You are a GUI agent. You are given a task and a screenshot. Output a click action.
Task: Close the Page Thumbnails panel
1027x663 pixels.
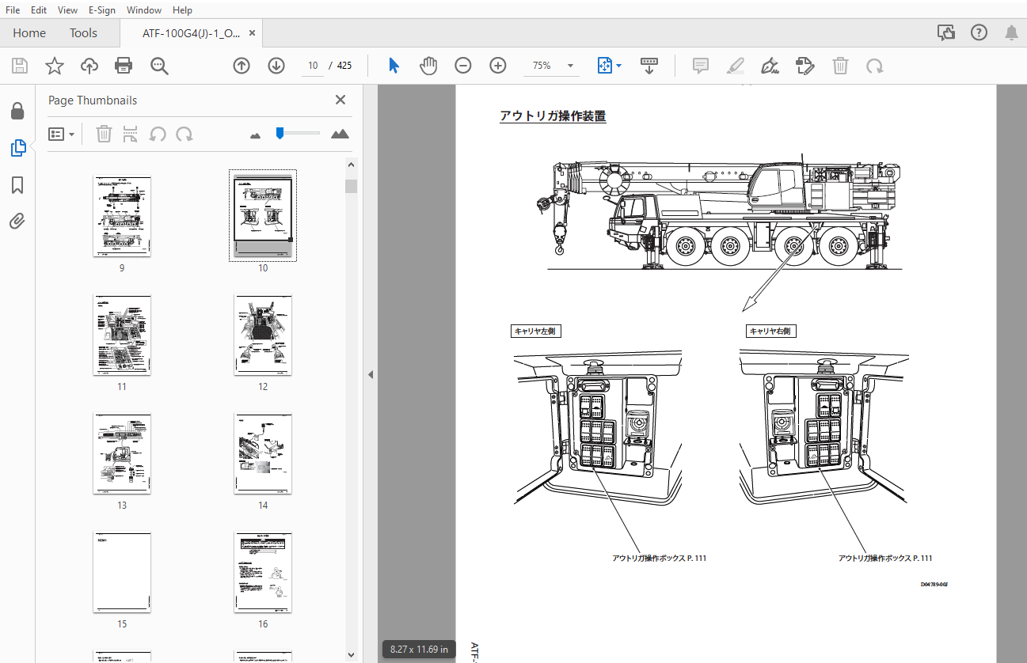340,100
